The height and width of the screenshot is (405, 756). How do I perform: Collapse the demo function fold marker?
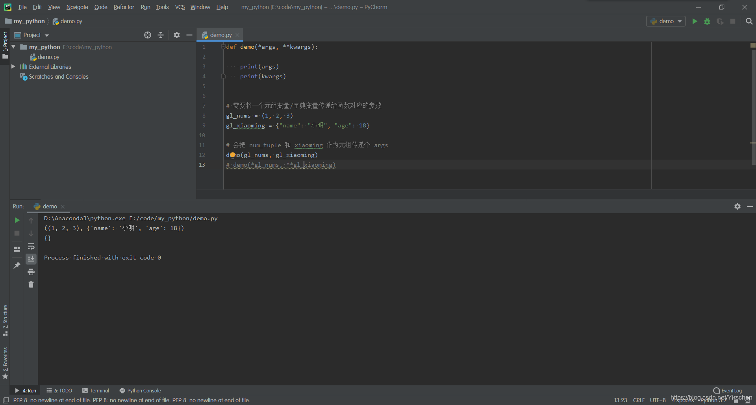[223, 47]
